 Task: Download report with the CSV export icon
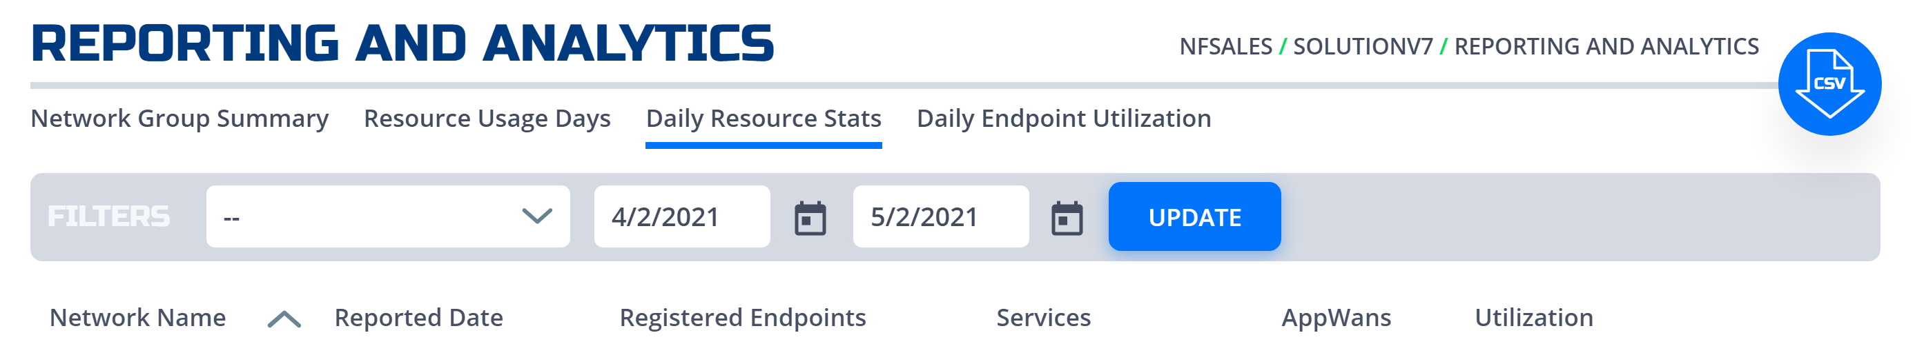(1829, 83)
